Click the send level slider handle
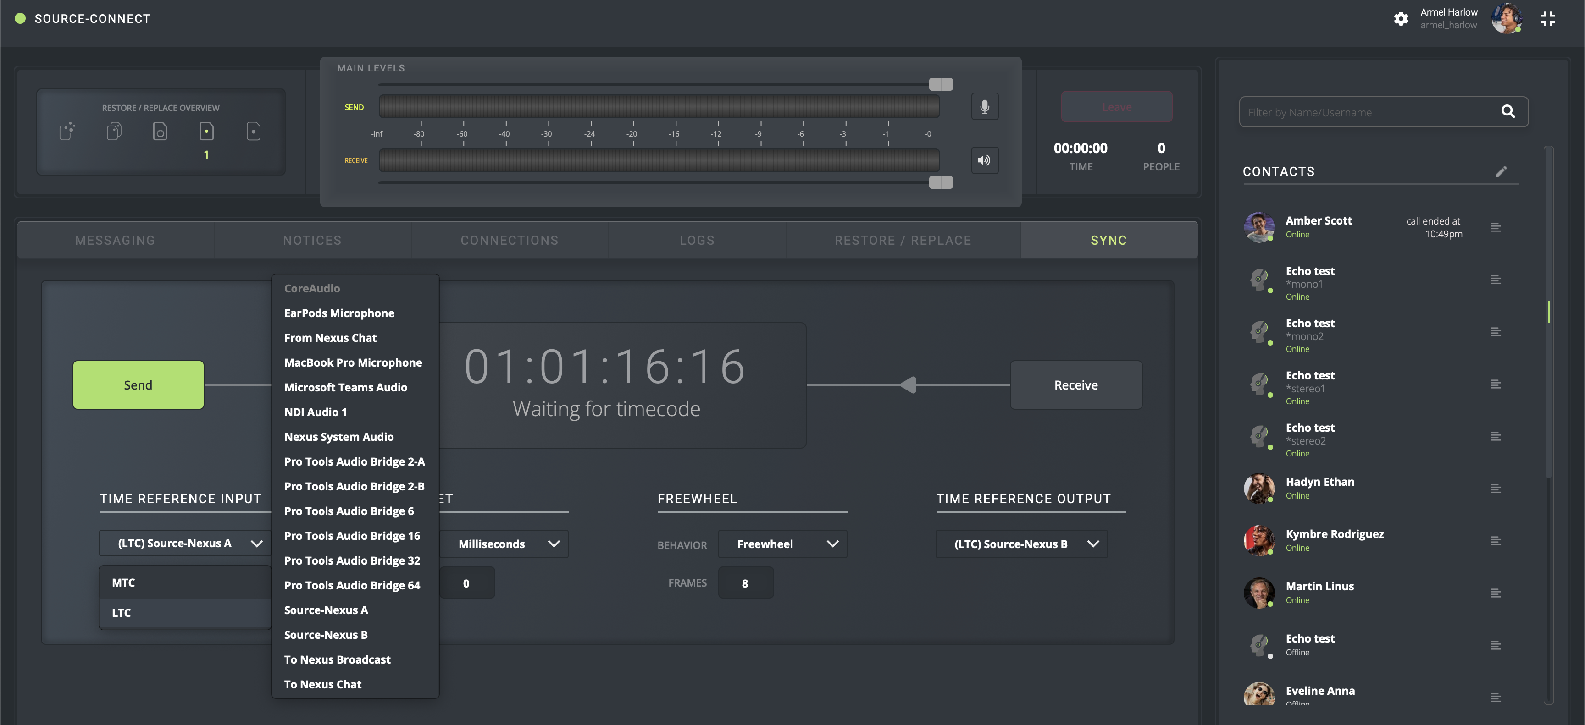Image resolution: width=1585 pixels, height=725 pixels. 940,84
